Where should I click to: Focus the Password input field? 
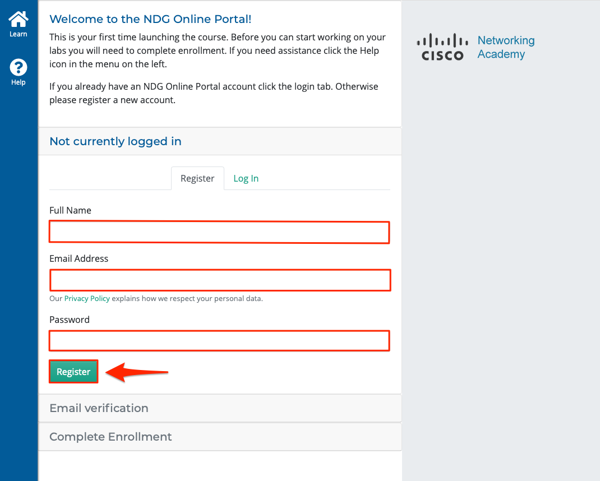pyautogui.click(x=219, y=340)
